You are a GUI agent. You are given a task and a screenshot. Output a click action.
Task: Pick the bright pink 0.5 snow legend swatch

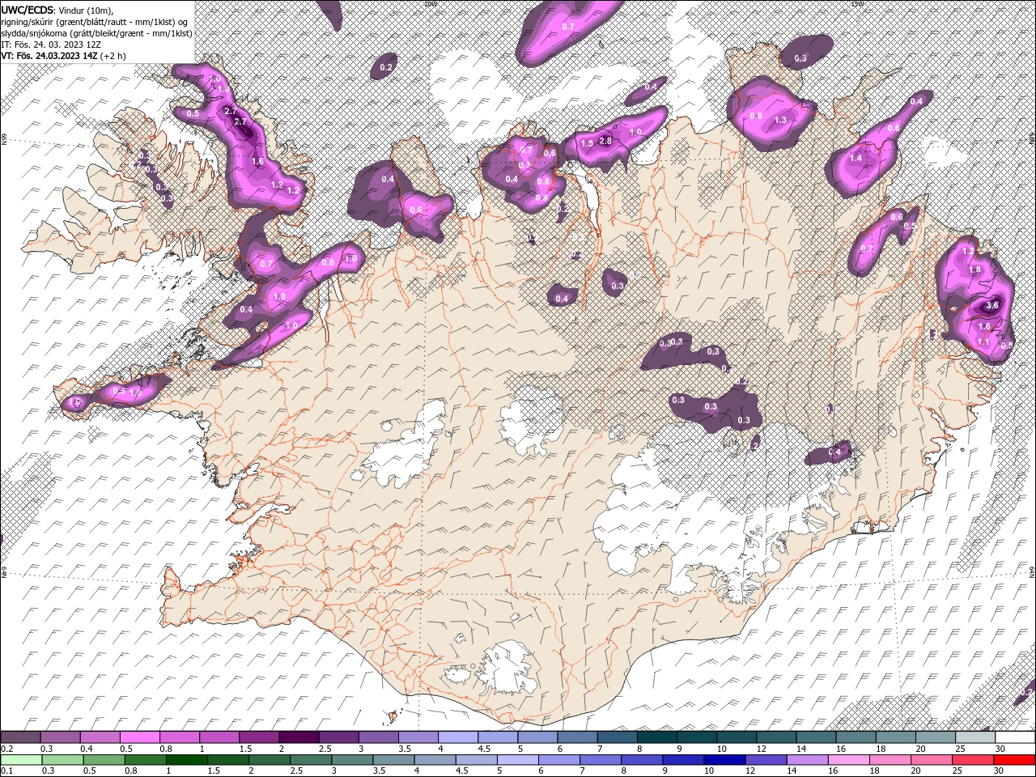(x=139, y=737)
